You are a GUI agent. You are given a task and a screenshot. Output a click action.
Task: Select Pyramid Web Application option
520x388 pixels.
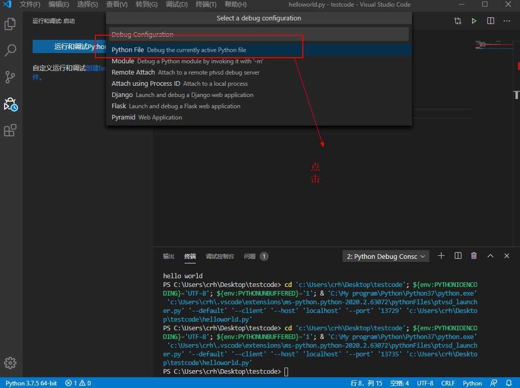coord(258,117)
